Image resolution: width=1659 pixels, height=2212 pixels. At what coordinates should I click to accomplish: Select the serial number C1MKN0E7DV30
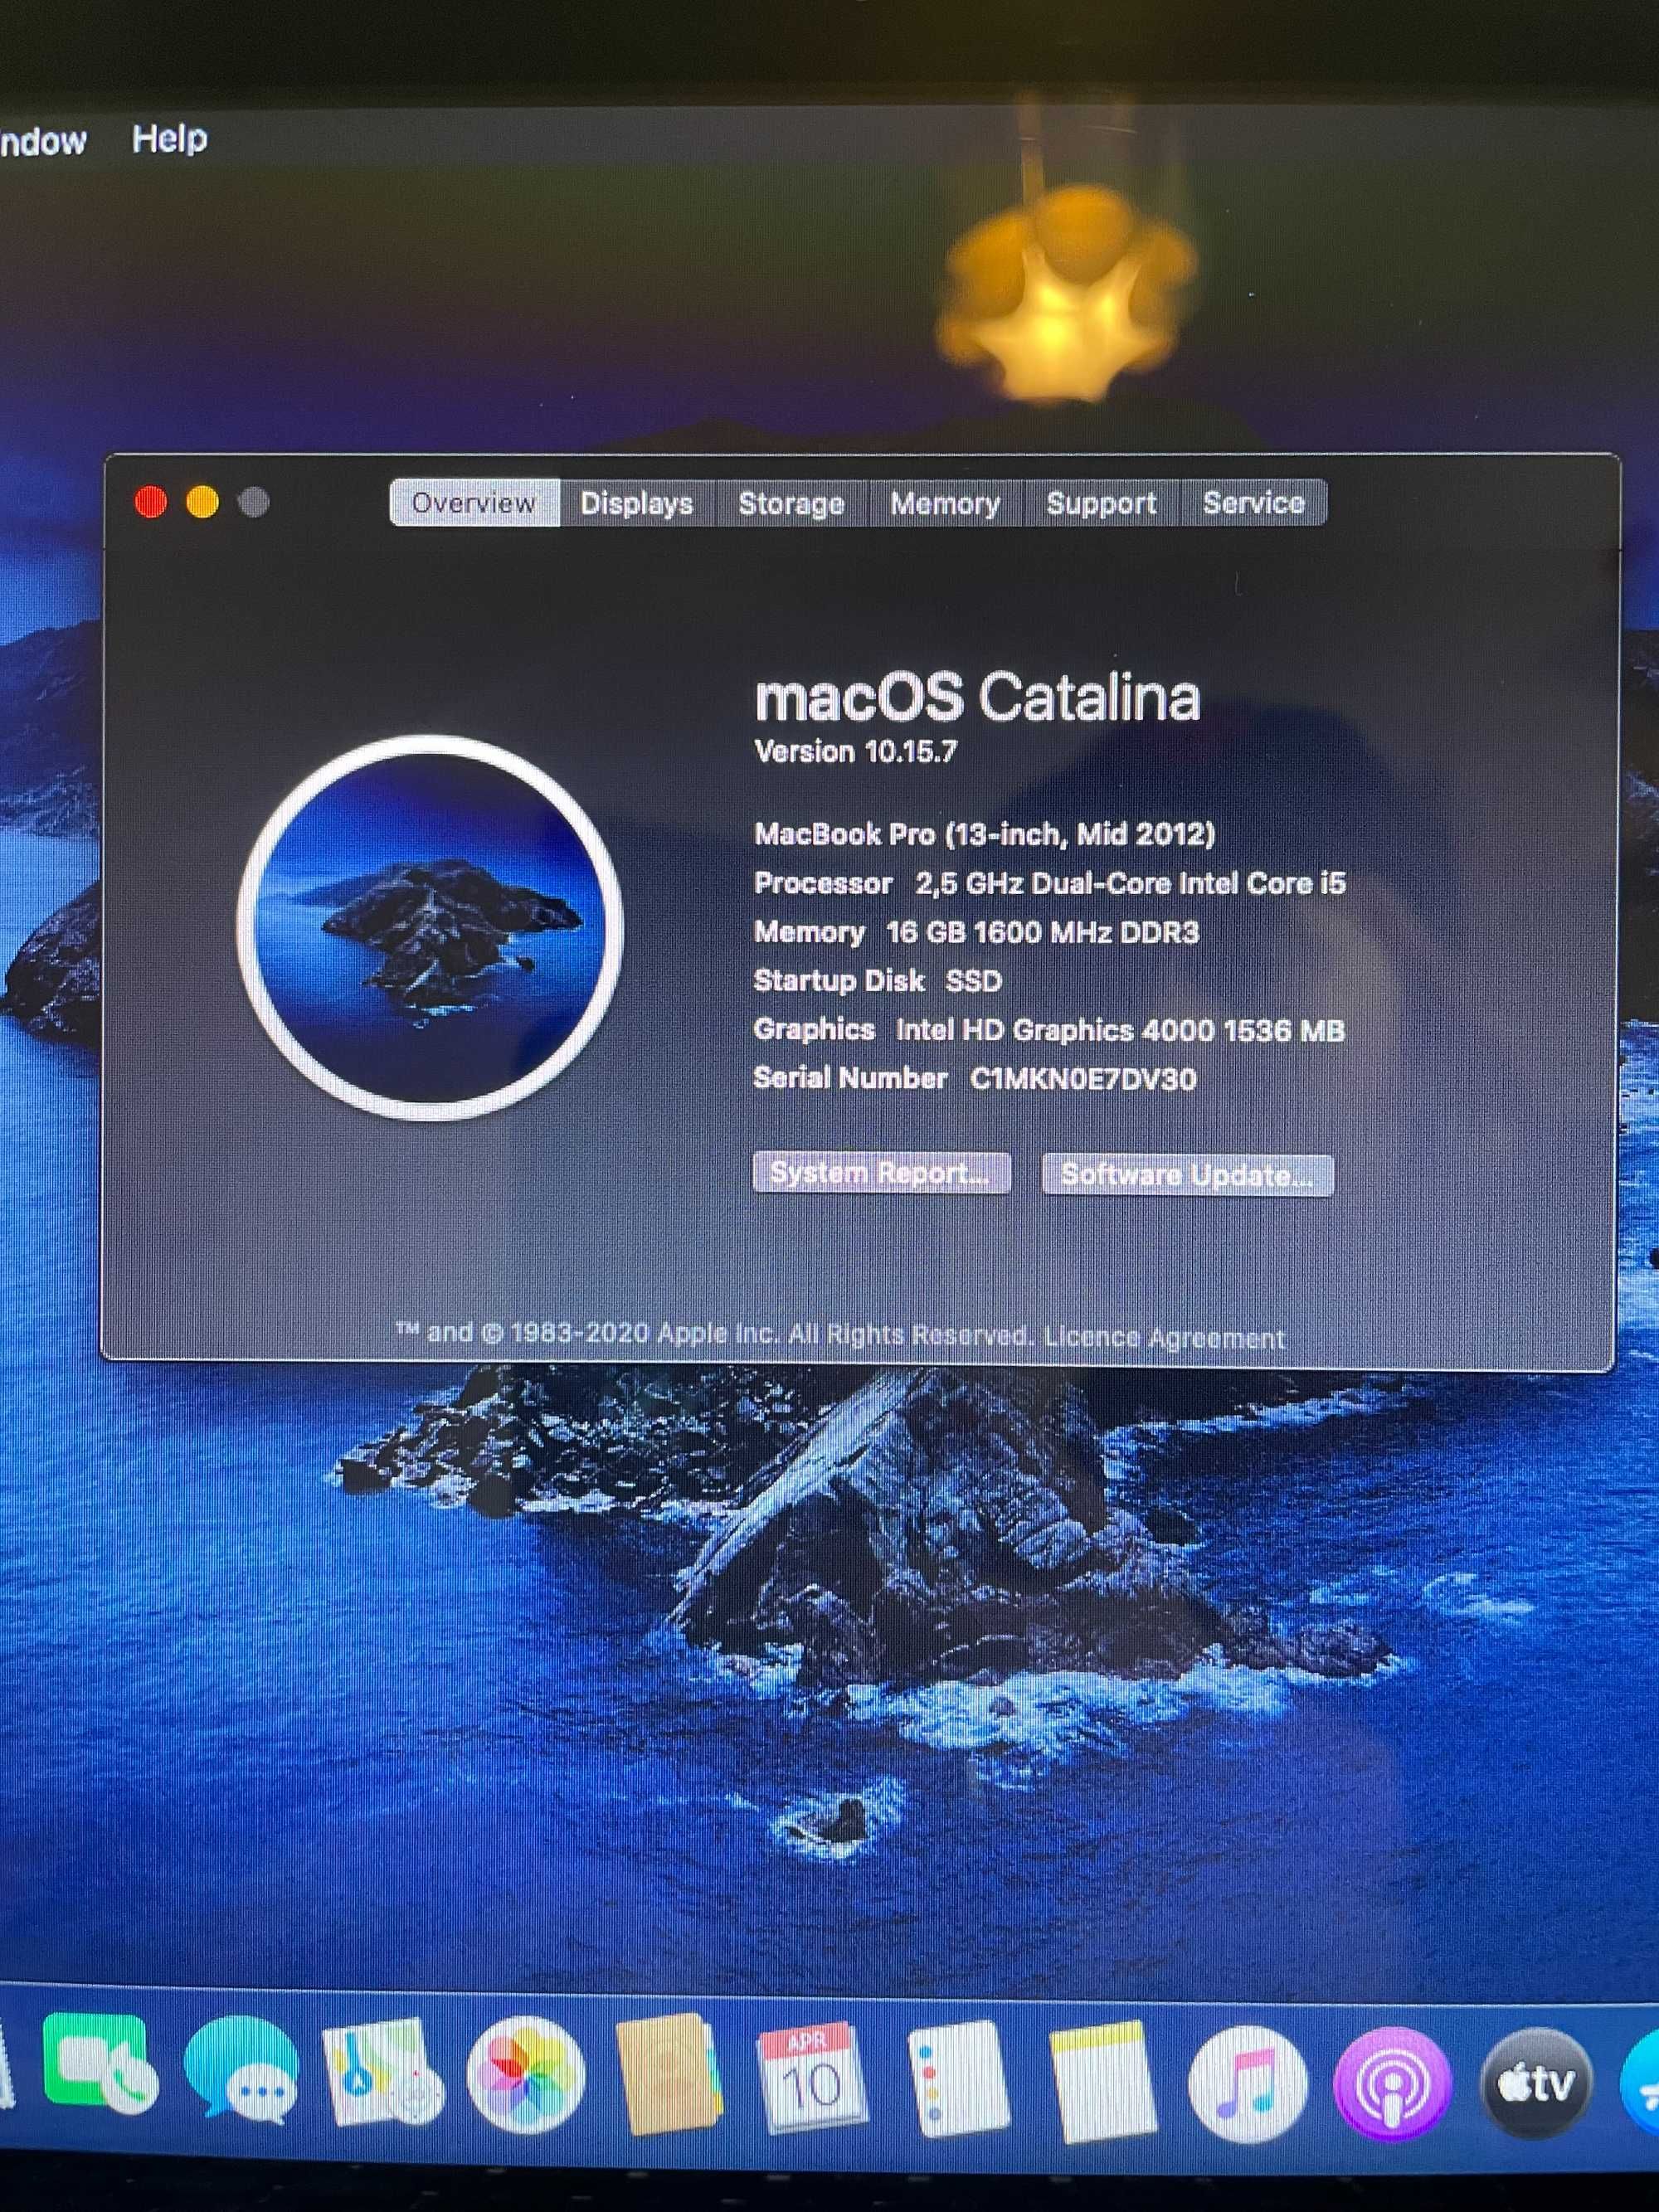[x=1083, y=1078]
